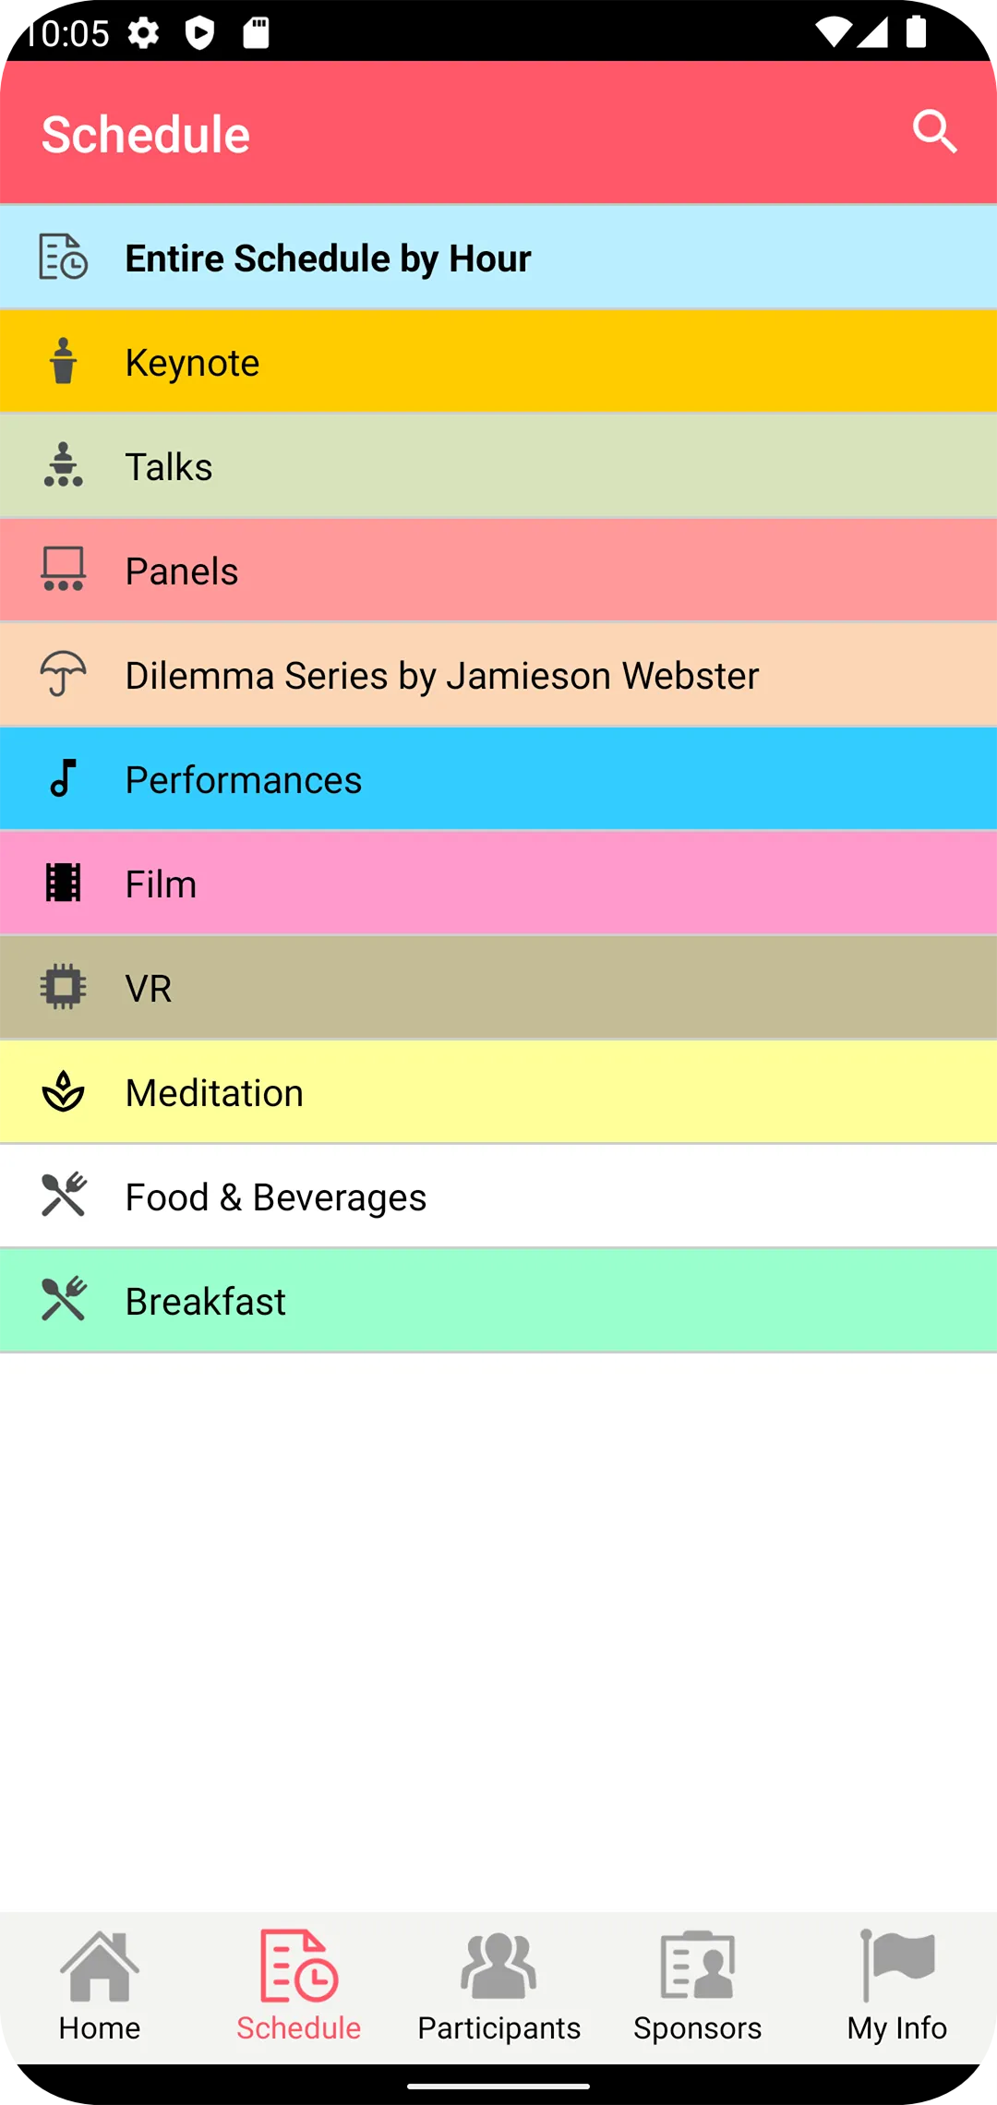Viewport: 997px width, 2105px height.
Task: Switch to the Participants tab
Action: [x=498, y=1987]
